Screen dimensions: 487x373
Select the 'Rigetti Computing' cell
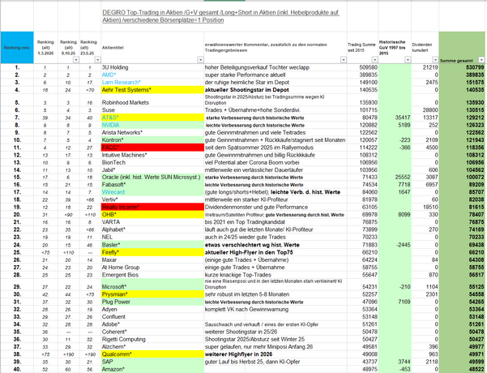(x=152, y=339)
